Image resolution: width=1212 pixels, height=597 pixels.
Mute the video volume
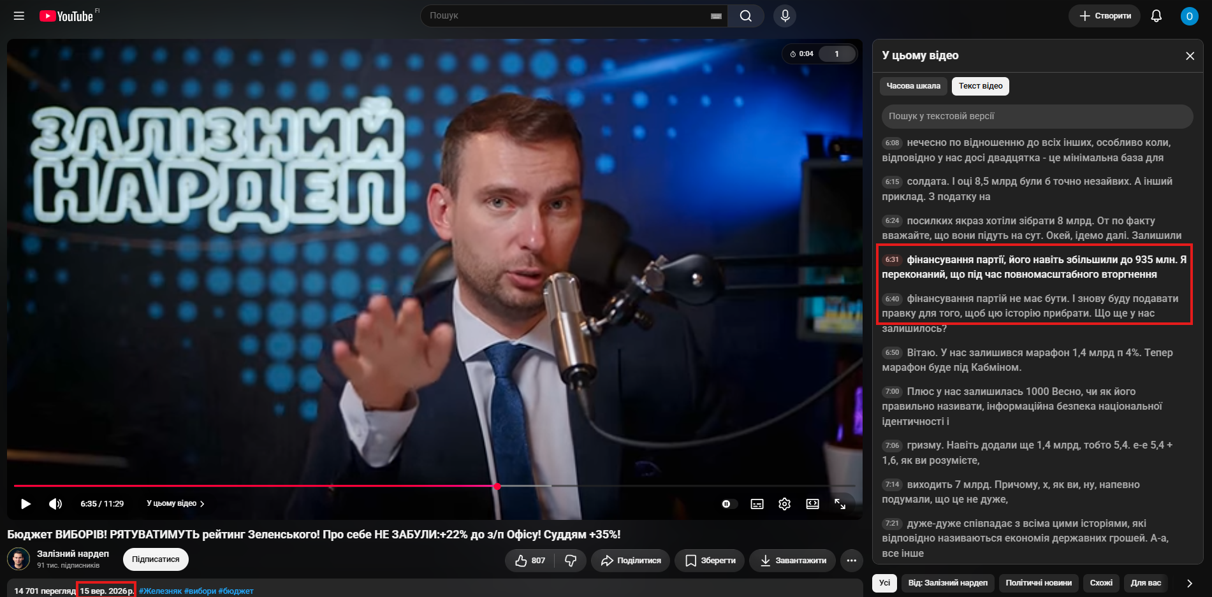click(x=55, y=504)
